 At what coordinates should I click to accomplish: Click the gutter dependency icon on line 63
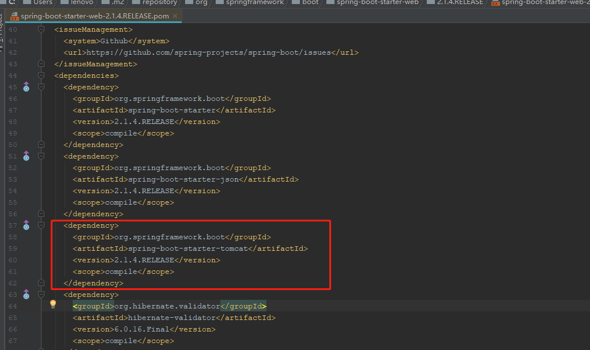pyautogui.click(x=26, y=295)
